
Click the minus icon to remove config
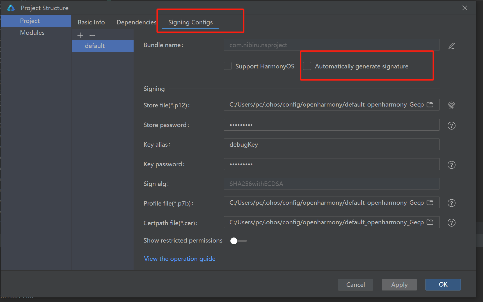click(x=92, y=35)
